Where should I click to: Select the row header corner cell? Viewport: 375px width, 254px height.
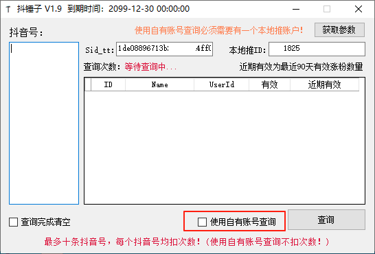point(88,84)
